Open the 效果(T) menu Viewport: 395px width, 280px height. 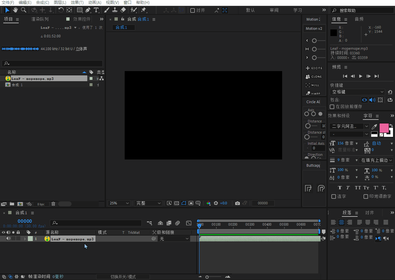[x=77, y=3]
